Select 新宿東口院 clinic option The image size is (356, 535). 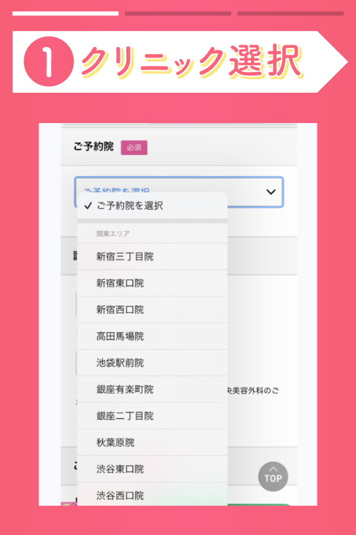(x=120, y=284)
